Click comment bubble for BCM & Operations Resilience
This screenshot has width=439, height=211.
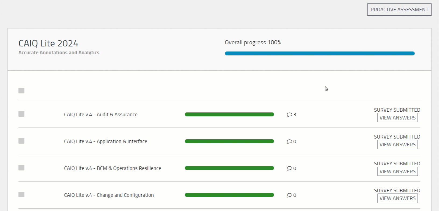coord(289,168)
